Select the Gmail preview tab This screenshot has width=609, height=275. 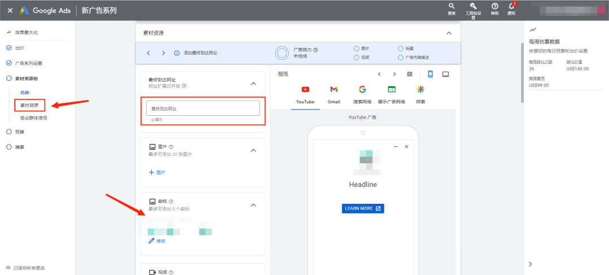(334, 95)
